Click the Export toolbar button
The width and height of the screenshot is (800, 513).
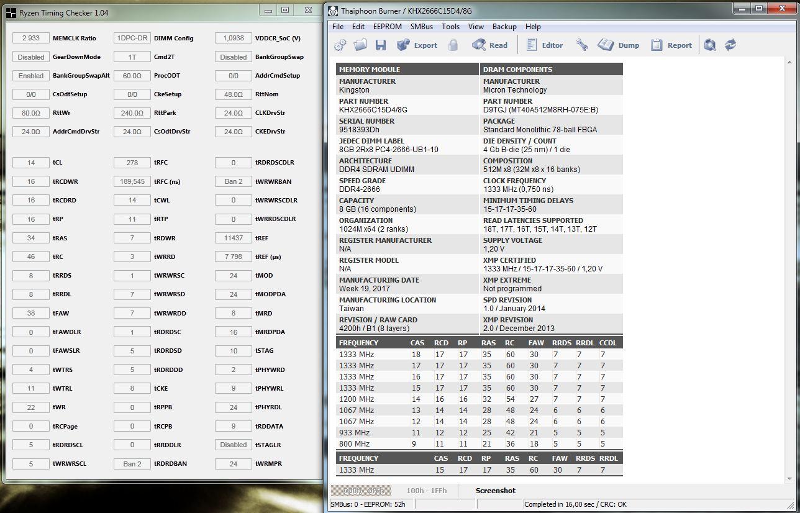[417, 45]
